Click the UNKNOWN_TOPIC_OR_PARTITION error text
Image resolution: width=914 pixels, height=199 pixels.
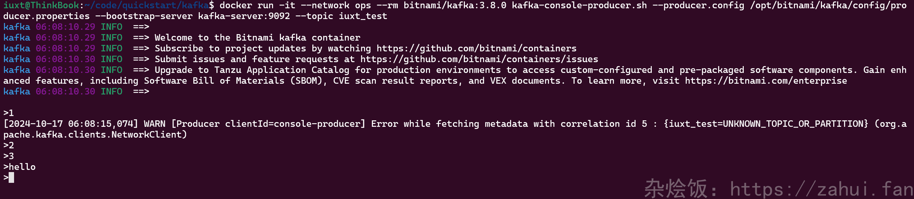[790, 124]
